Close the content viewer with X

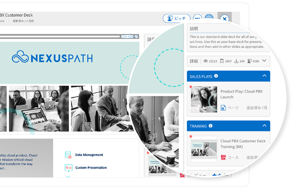point(225,19)
